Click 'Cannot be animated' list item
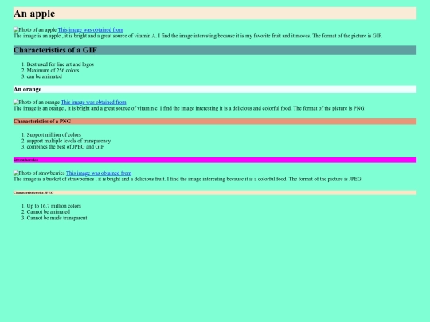This screenshot has height=322, width=430. (x=49, y=211)
